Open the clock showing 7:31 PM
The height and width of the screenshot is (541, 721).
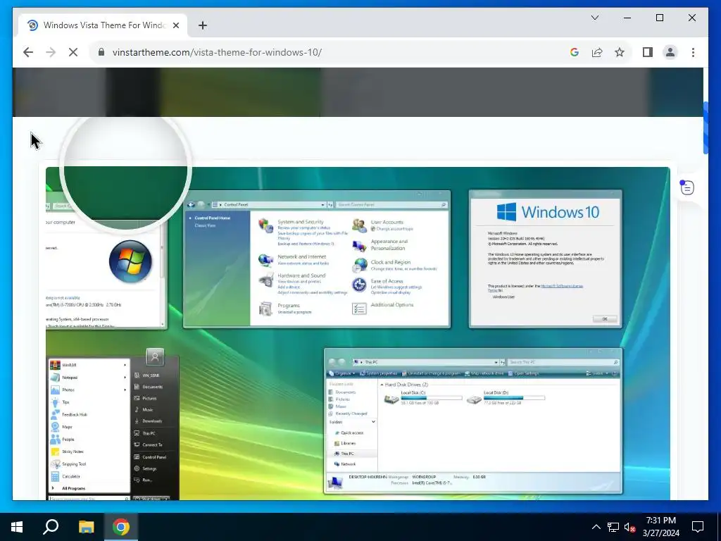[660, 527]
